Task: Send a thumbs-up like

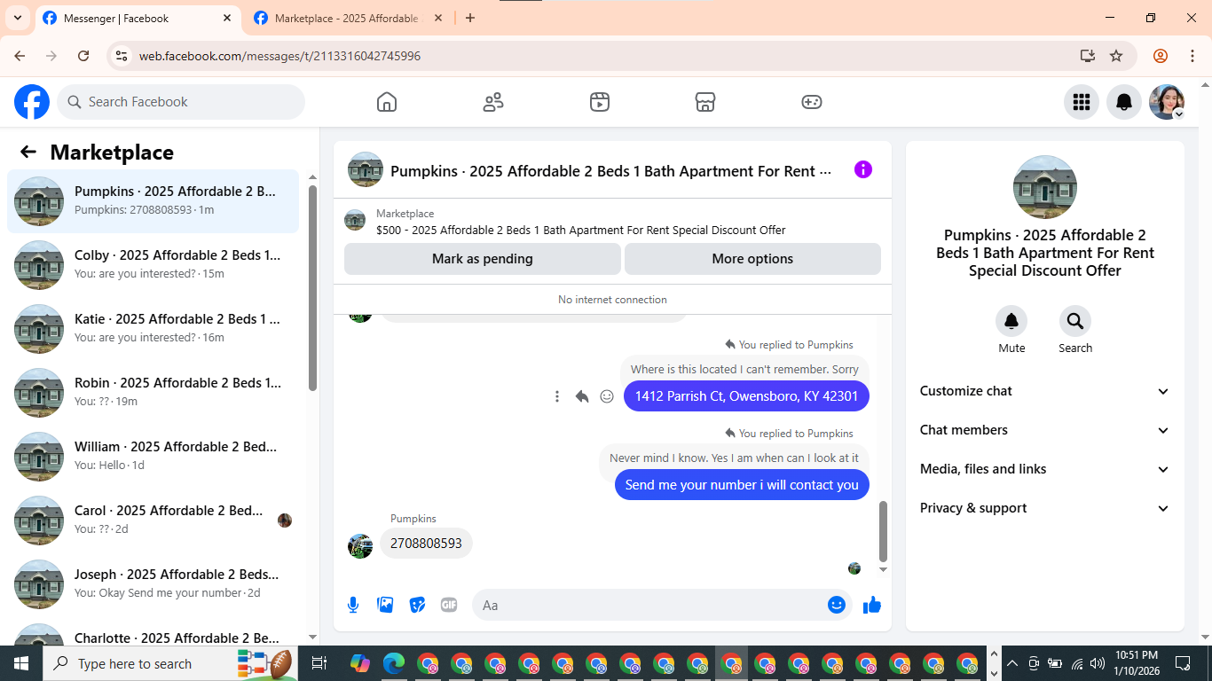Action: [x=872, y=605]
